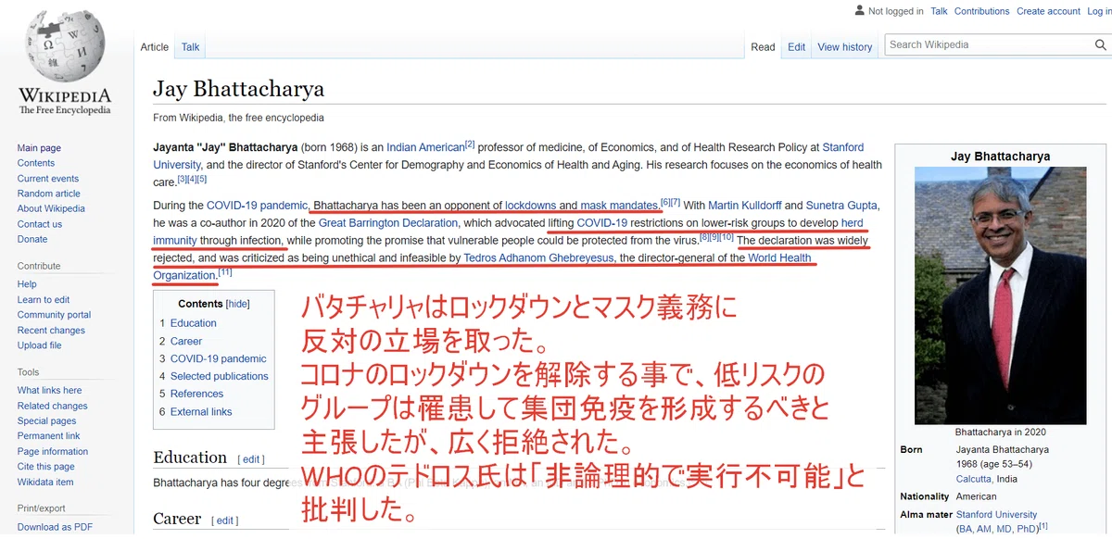Open the Tedros Adhanom Ghebreyesus link
This screenshot has width=1112, height=539.
pyautogui.click(x=538, y=258)
